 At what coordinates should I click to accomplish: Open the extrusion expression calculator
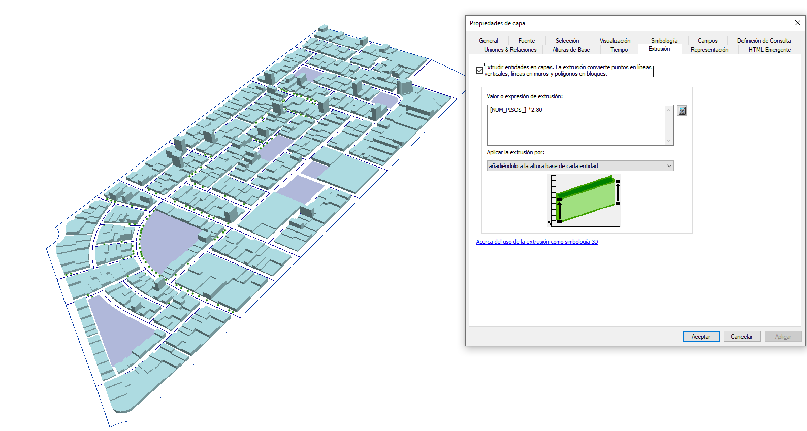tap(682, 111)
